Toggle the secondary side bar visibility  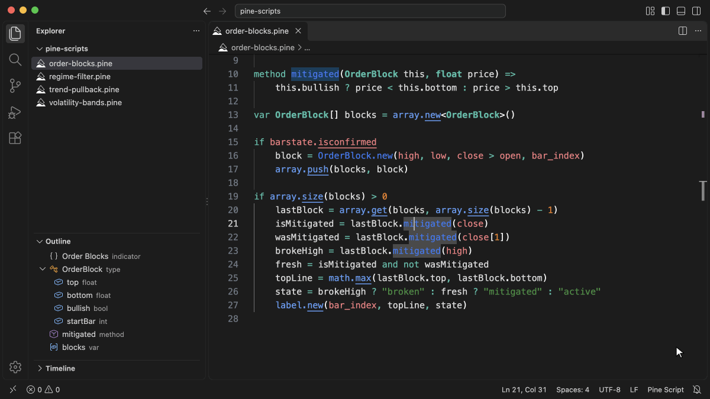coord(696,11)
